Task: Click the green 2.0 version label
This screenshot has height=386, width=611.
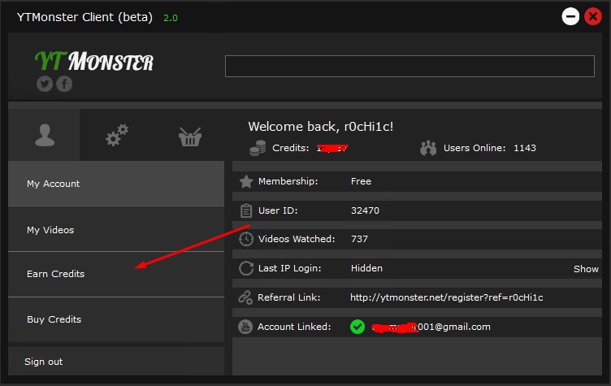Action: point(171,18)
